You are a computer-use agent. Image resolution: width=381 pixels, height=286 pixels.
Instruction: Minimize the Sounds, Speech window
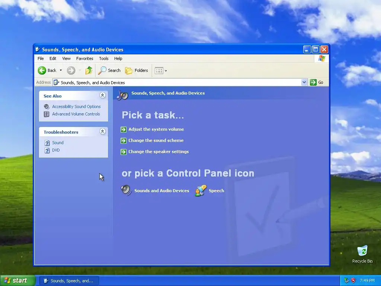307,50
